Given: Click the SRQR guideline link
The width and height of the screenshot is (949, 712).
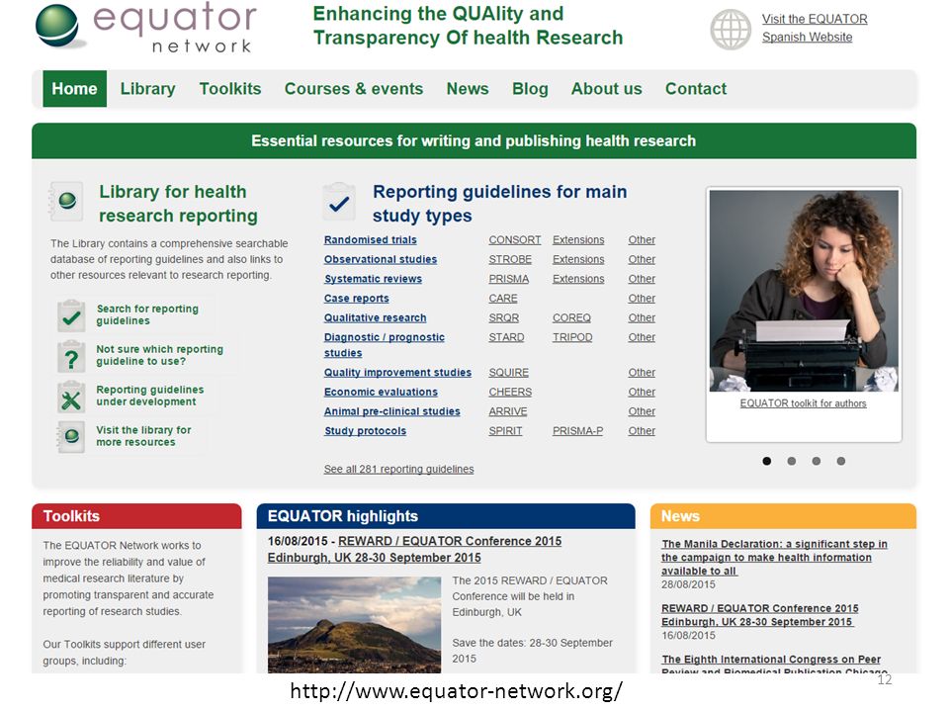Looking at the screenshot, I should pyautogui.click(x=503, y=317).
